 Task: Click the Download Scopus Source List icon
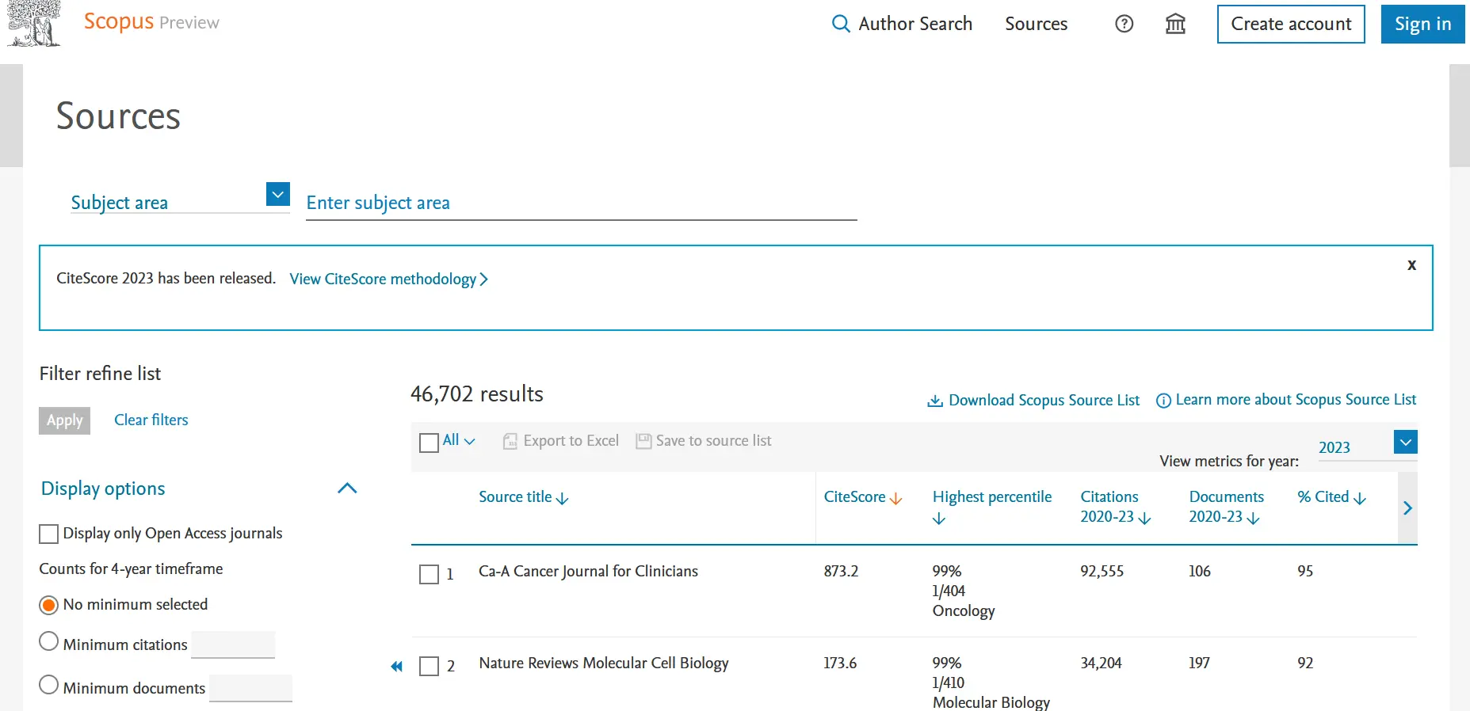pyautogui.click(x=935, y=401)
